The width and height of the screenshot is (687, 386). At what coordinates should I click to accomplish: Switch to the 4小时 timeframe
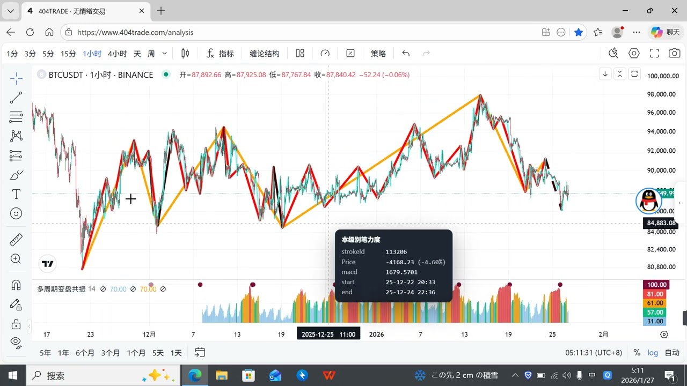(118, 53)
